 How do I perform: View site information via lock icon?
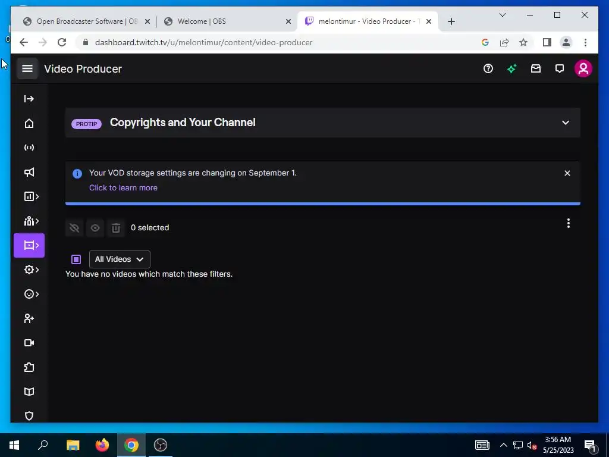click(86, 42)
